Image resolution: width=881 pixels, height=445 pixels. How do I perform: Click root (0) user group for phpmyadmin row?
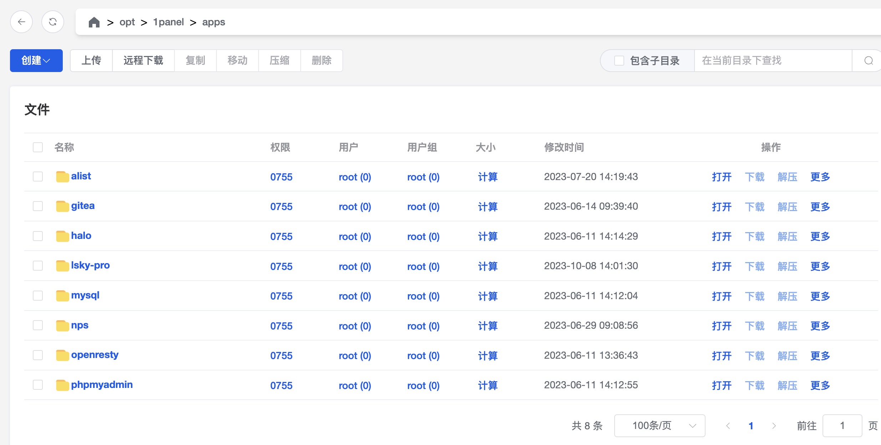point(423,385)
